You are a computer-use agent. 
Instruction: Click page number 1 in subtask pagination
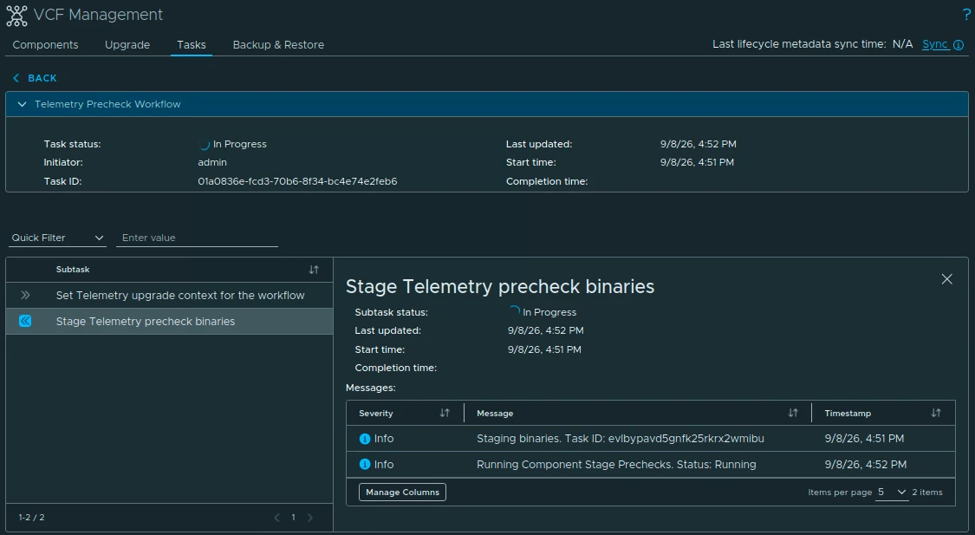point(294,518)
